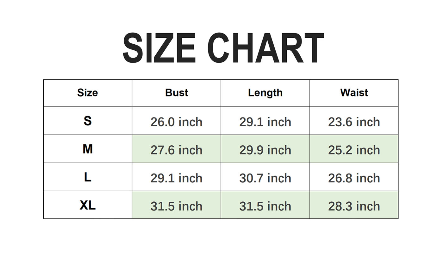443x266 pixels.
Task: Click the L row bust value
Action: 177,178
